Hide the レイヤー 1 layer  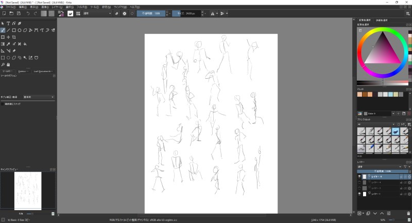pyautogui.click(x=359, y=194)
